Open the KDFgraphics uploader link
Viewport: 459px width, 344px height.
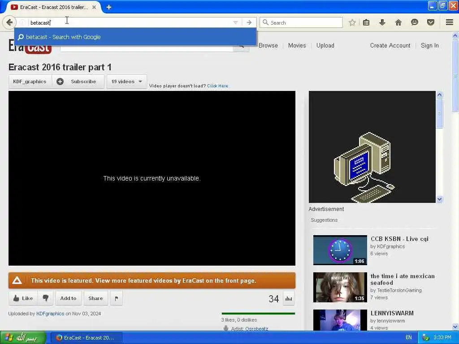click(50, 314)
